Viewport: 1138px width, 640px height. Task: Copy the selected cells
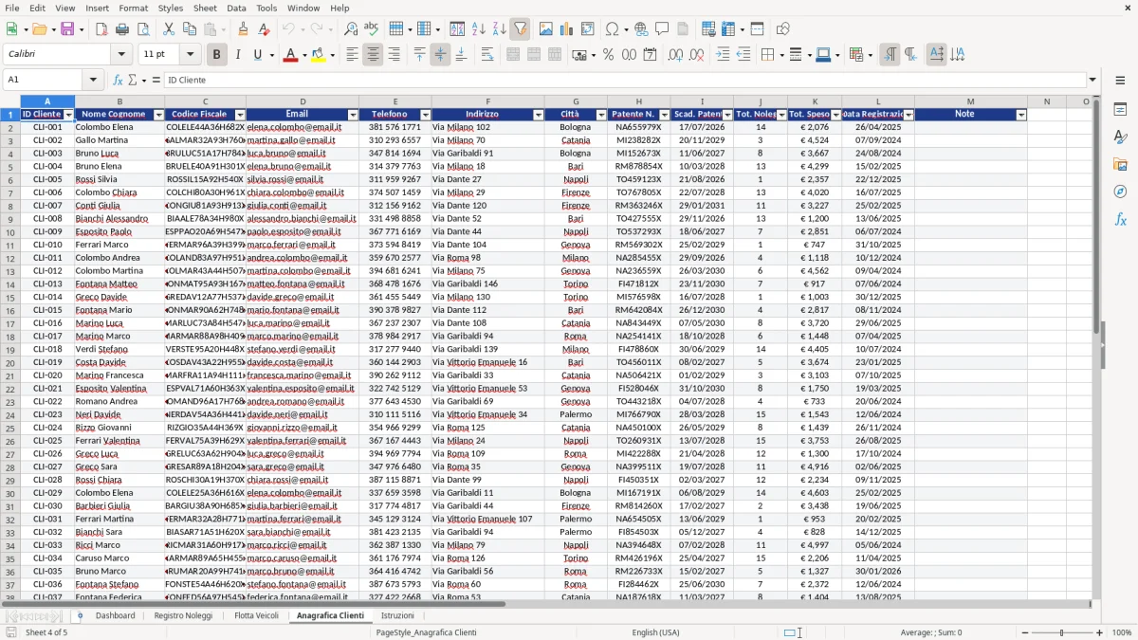pyautogui.click(x=189, y=29)
